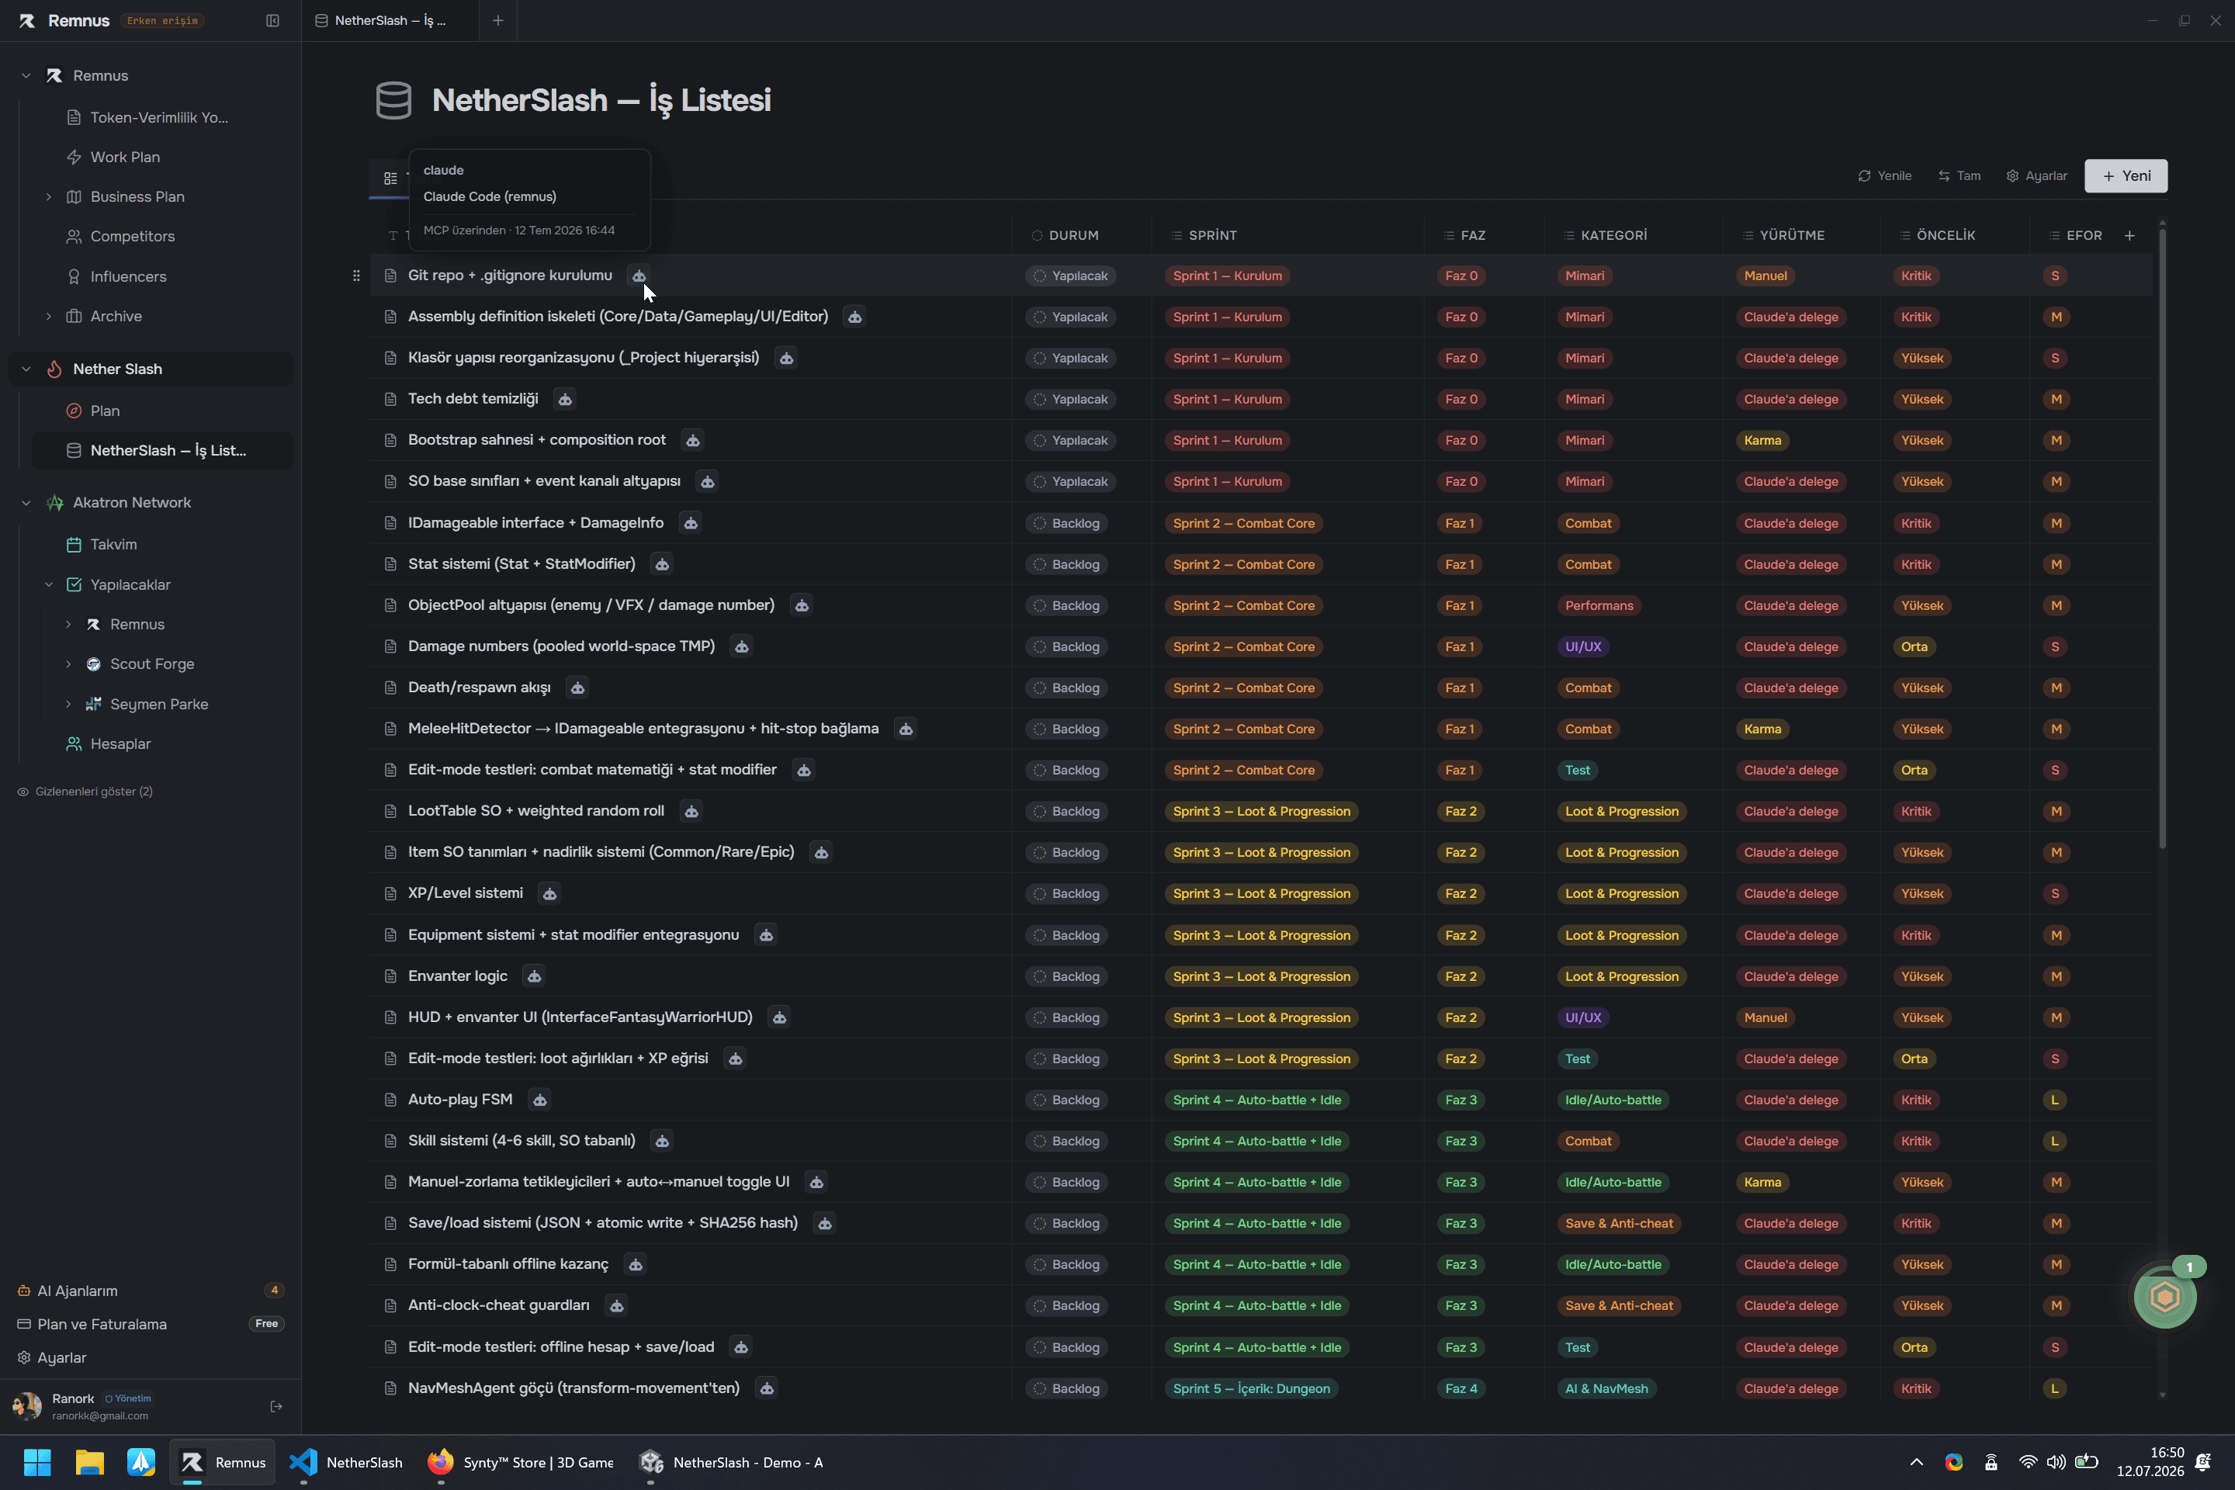2235x1490 pixels.
Task: Click the SPRİNT column header
Action: click(x=1214, y=236)
